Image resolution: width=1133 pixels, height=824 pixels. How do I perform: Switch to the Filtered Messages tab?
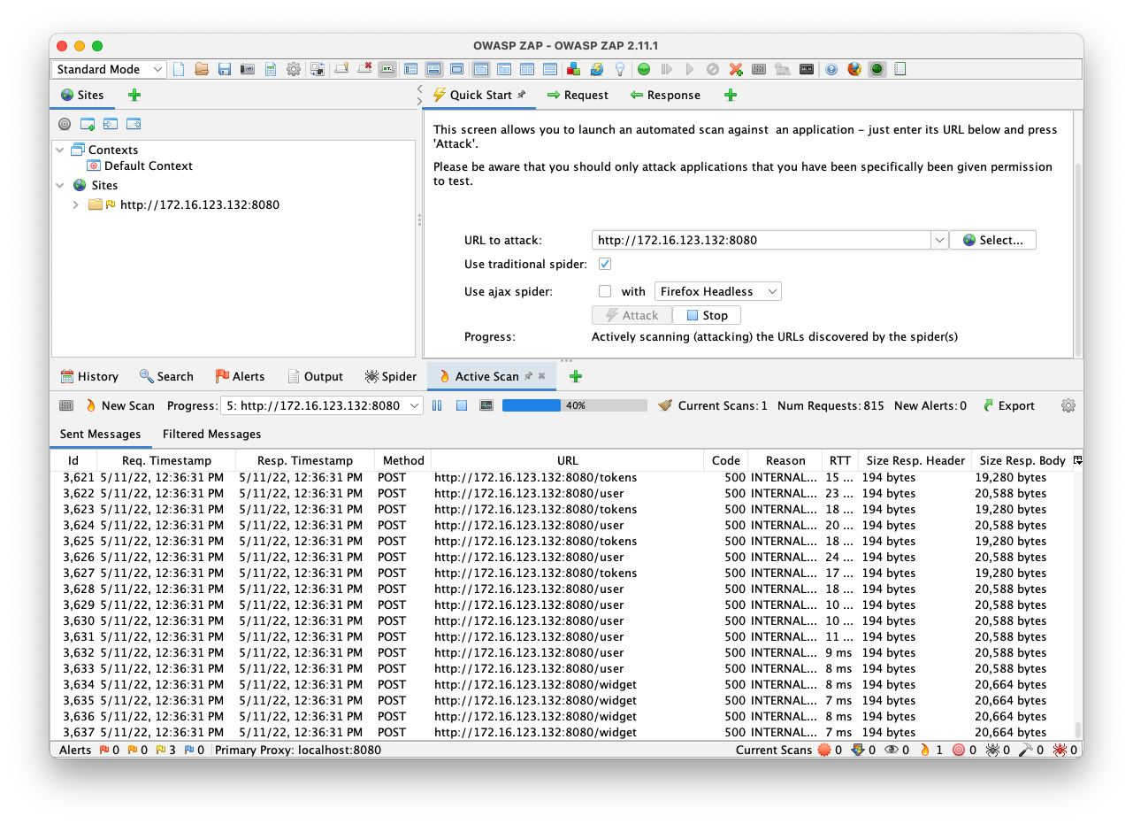[212, 434]
